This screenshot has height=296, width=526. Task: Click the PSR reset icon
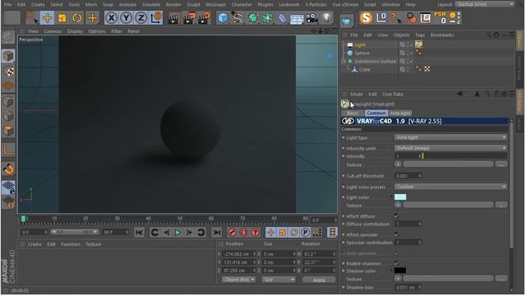pyautogui.click(x=440, y=18)
